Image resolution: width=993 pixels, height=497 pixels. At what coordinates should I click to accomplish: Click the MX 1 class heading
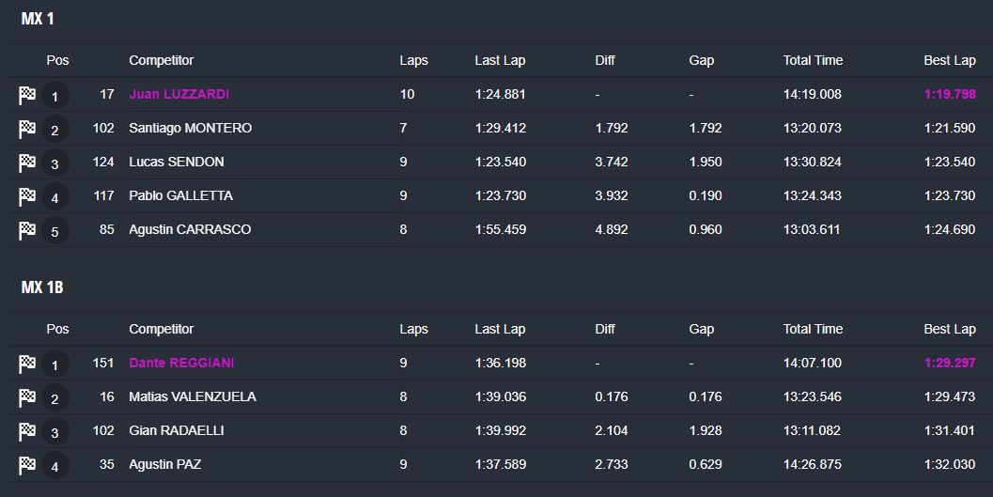pyautogui.click(x=38, y=19)
